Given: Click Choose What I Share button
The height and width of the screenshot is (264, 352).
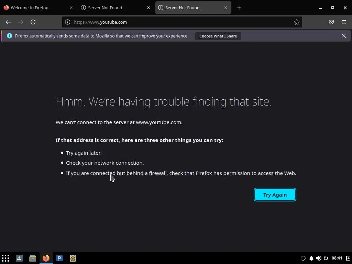Looking at the screenshot, I should pos(218,36).
